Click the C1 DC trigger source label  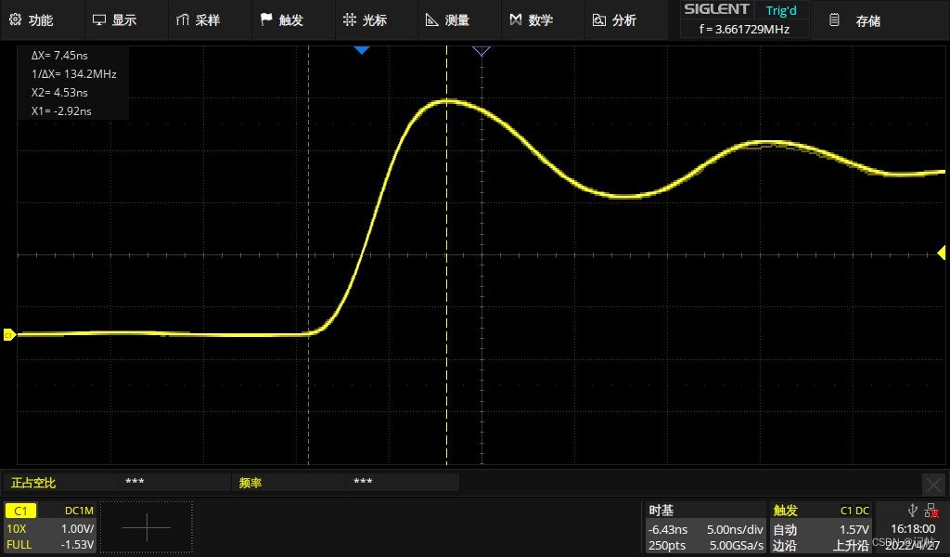click(x=854, y=511)
